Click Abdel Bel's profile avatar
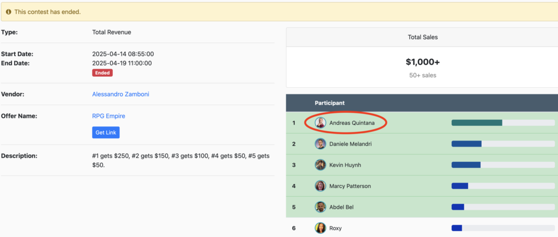558x237 pixels. click(320, 207)
